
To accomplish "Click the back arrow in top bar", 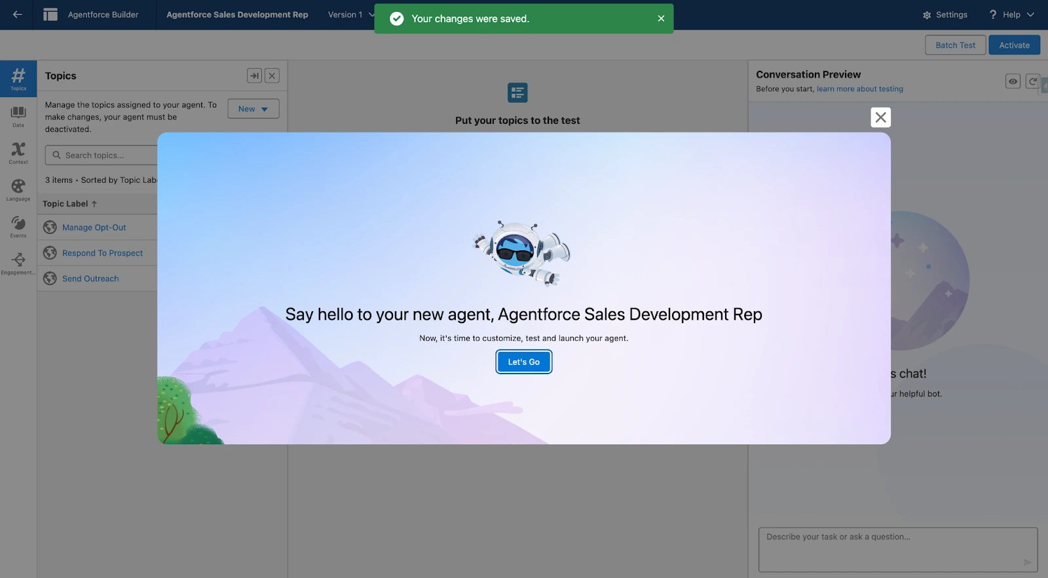I will click(x=18, y=14).
